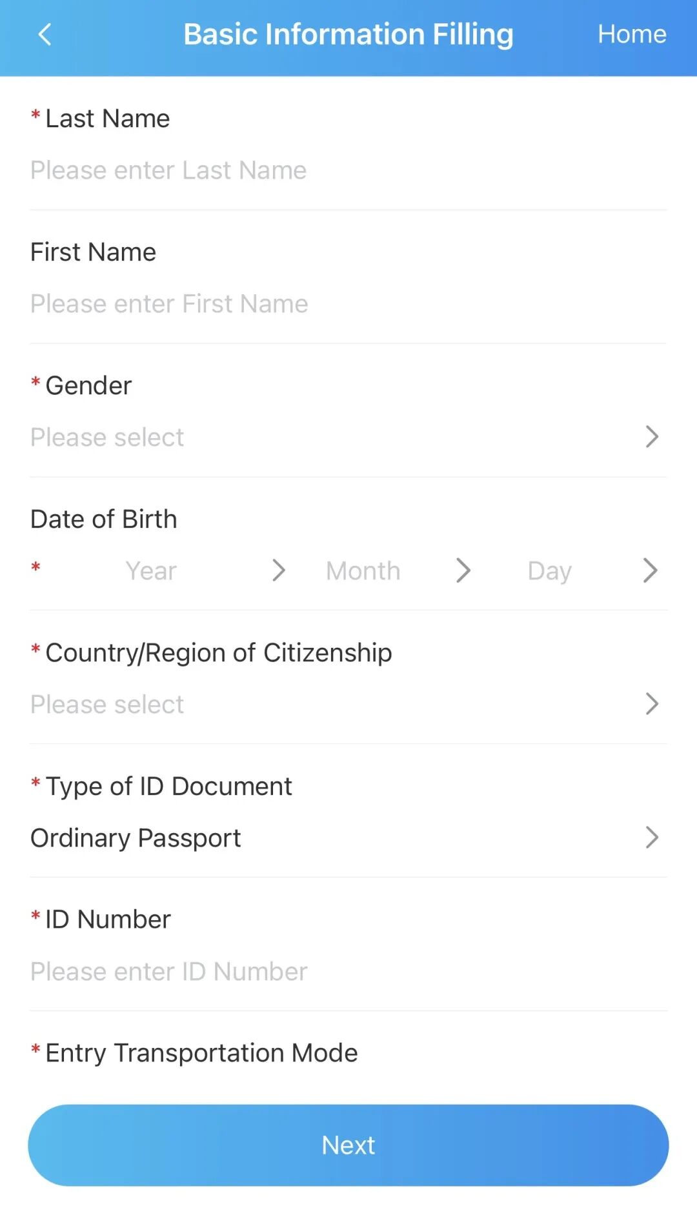Select the birth Month dropdown
697x1206 pixels.
click(x=363, y=571)
